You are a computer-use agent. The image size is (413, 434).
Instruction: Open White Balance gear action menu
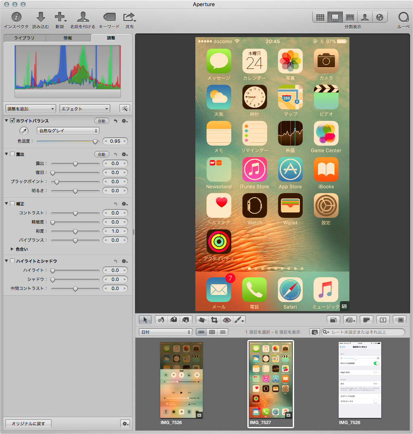coord(125,121)
